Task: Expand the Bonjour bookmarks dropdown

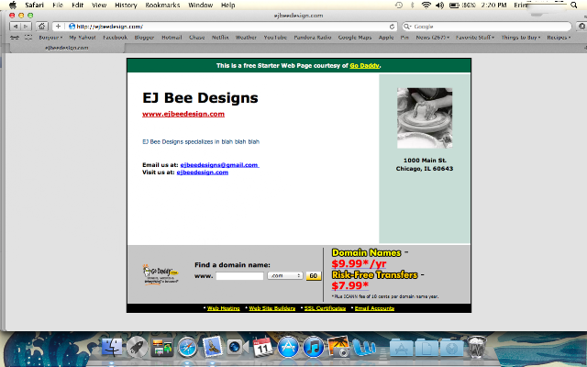Action: click(x=50, y=38)
